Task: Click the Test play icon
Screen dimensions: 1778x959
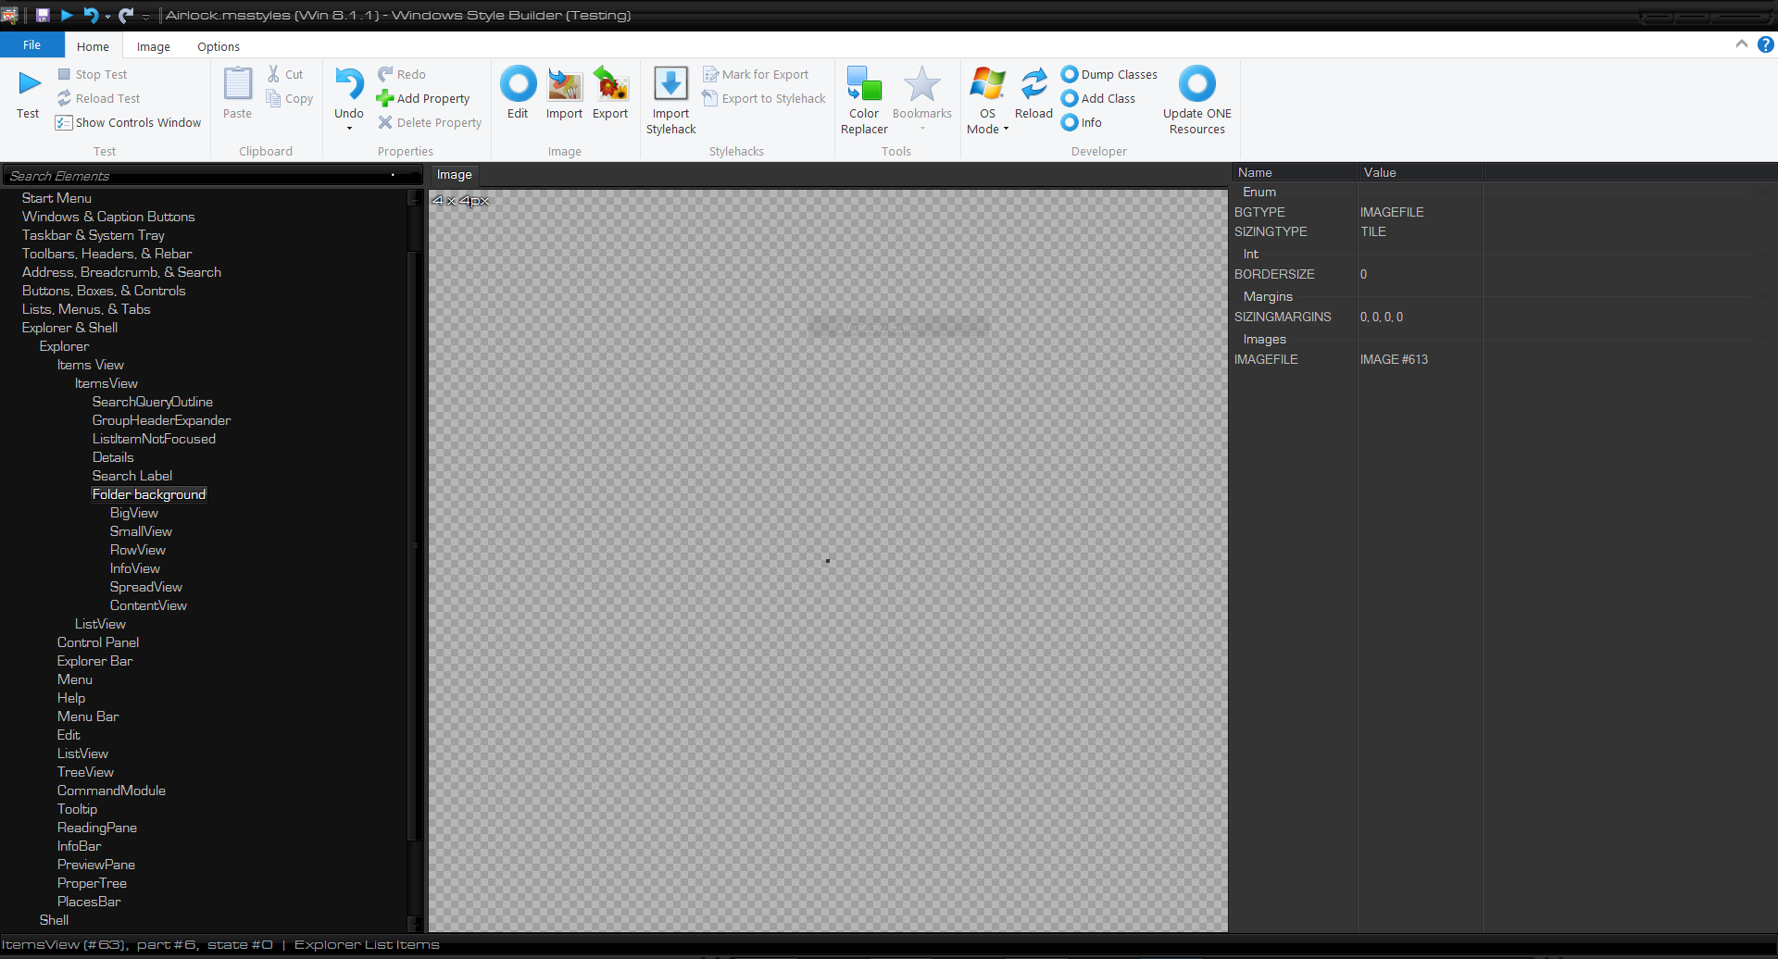Action: point(29,84)
